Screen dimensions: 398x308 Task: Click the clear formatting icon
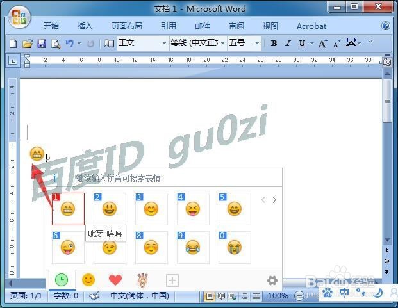pos(351,43)
